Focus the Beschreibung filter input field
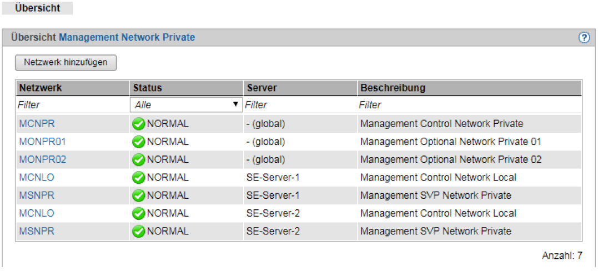This screenshot has height=271, width=598. pyautogui.click(x=470, y=104)
